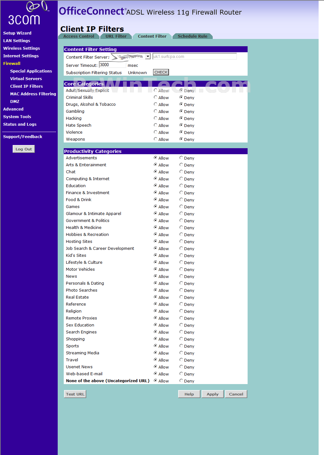Set Shopping to Deny
This screenshot has height=455, width=324.
[x=181, y=339]
